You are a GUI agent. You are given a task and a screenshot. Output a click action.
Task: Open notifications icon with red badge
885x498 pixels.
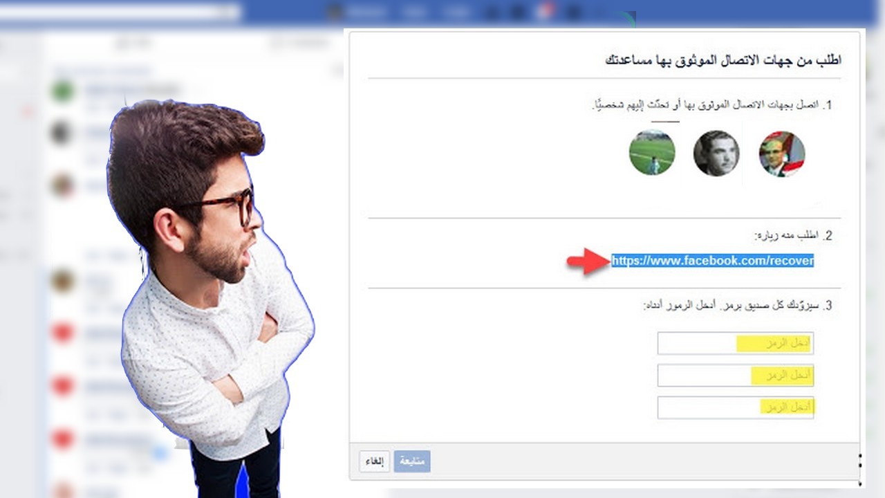pyautogui.click(x=545, y=12)
